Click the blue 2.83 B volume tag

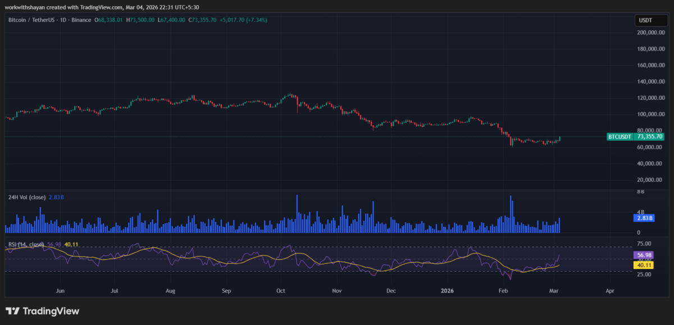coord(643,218)
